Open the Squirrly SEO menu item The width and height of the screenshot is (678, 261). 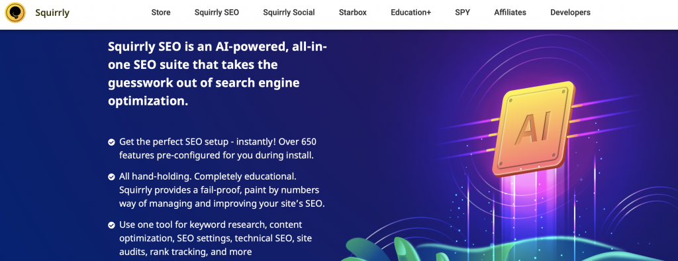point(217,13)
